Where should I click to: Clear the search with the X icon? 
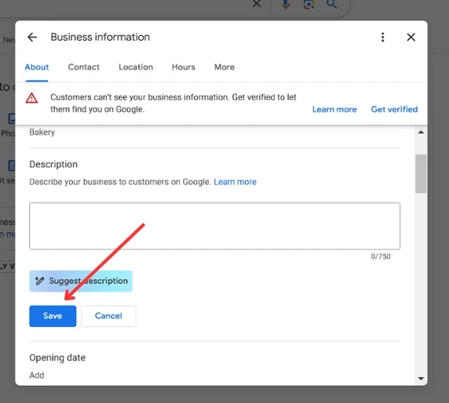(257, 3)
